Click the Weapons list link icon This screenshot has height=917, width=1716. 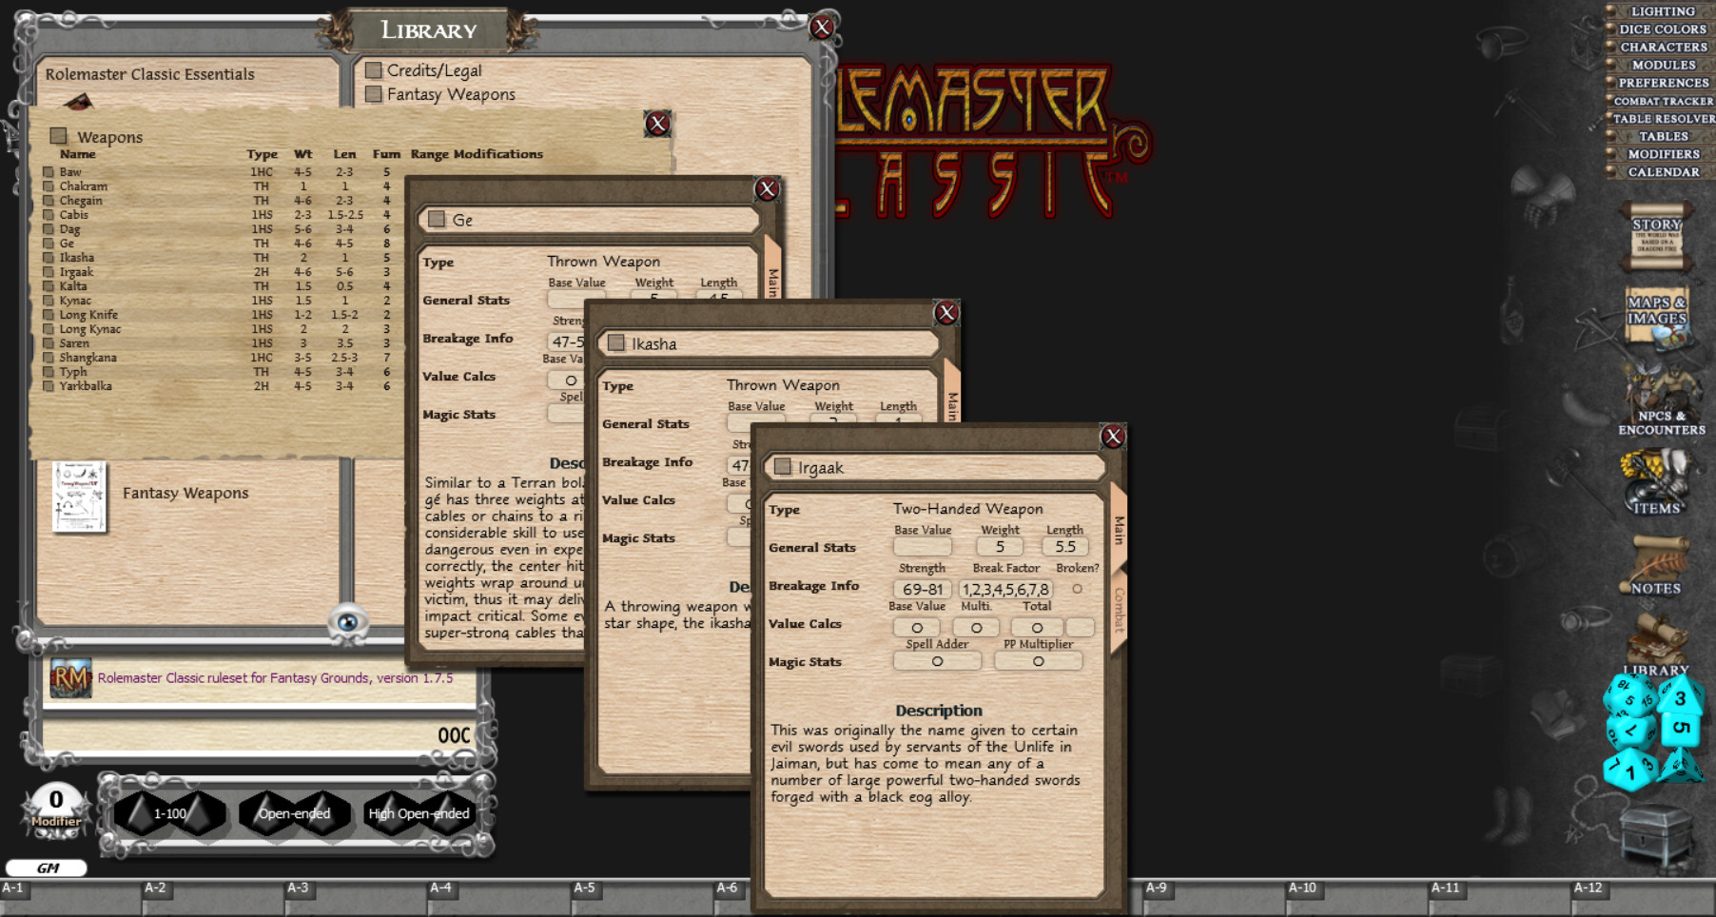pyautogui.click(x=59, y=136)
